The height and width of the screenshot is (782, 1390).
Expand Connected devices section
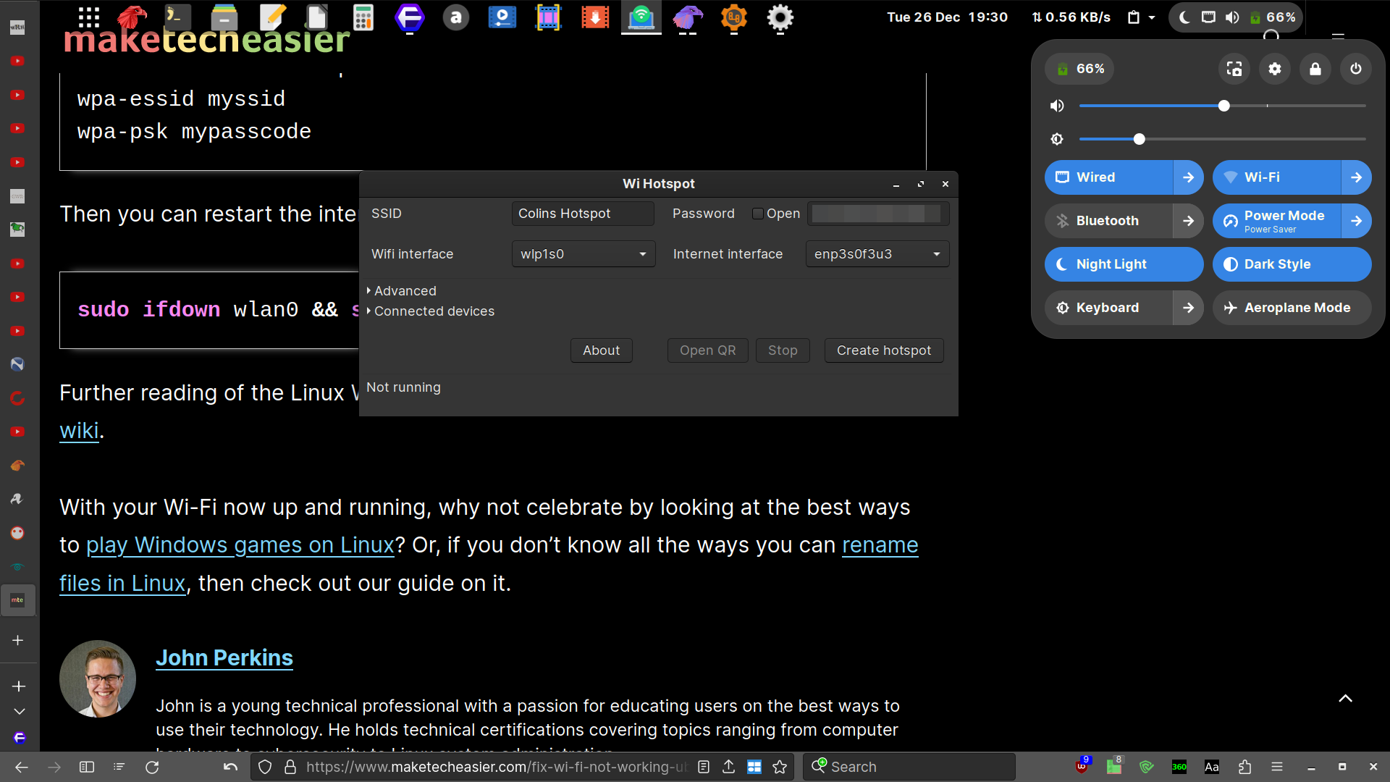434,311
